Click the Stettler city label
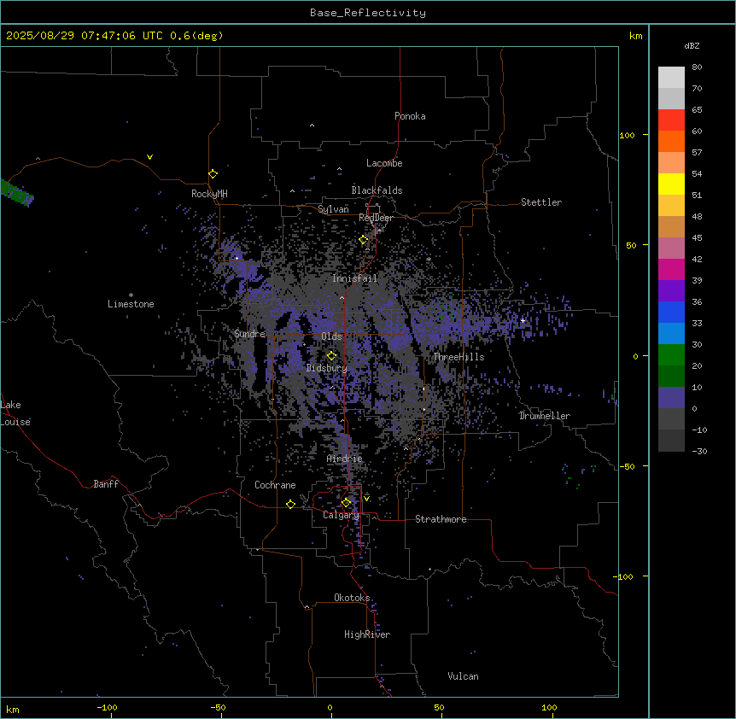 (x=541, y=202)
